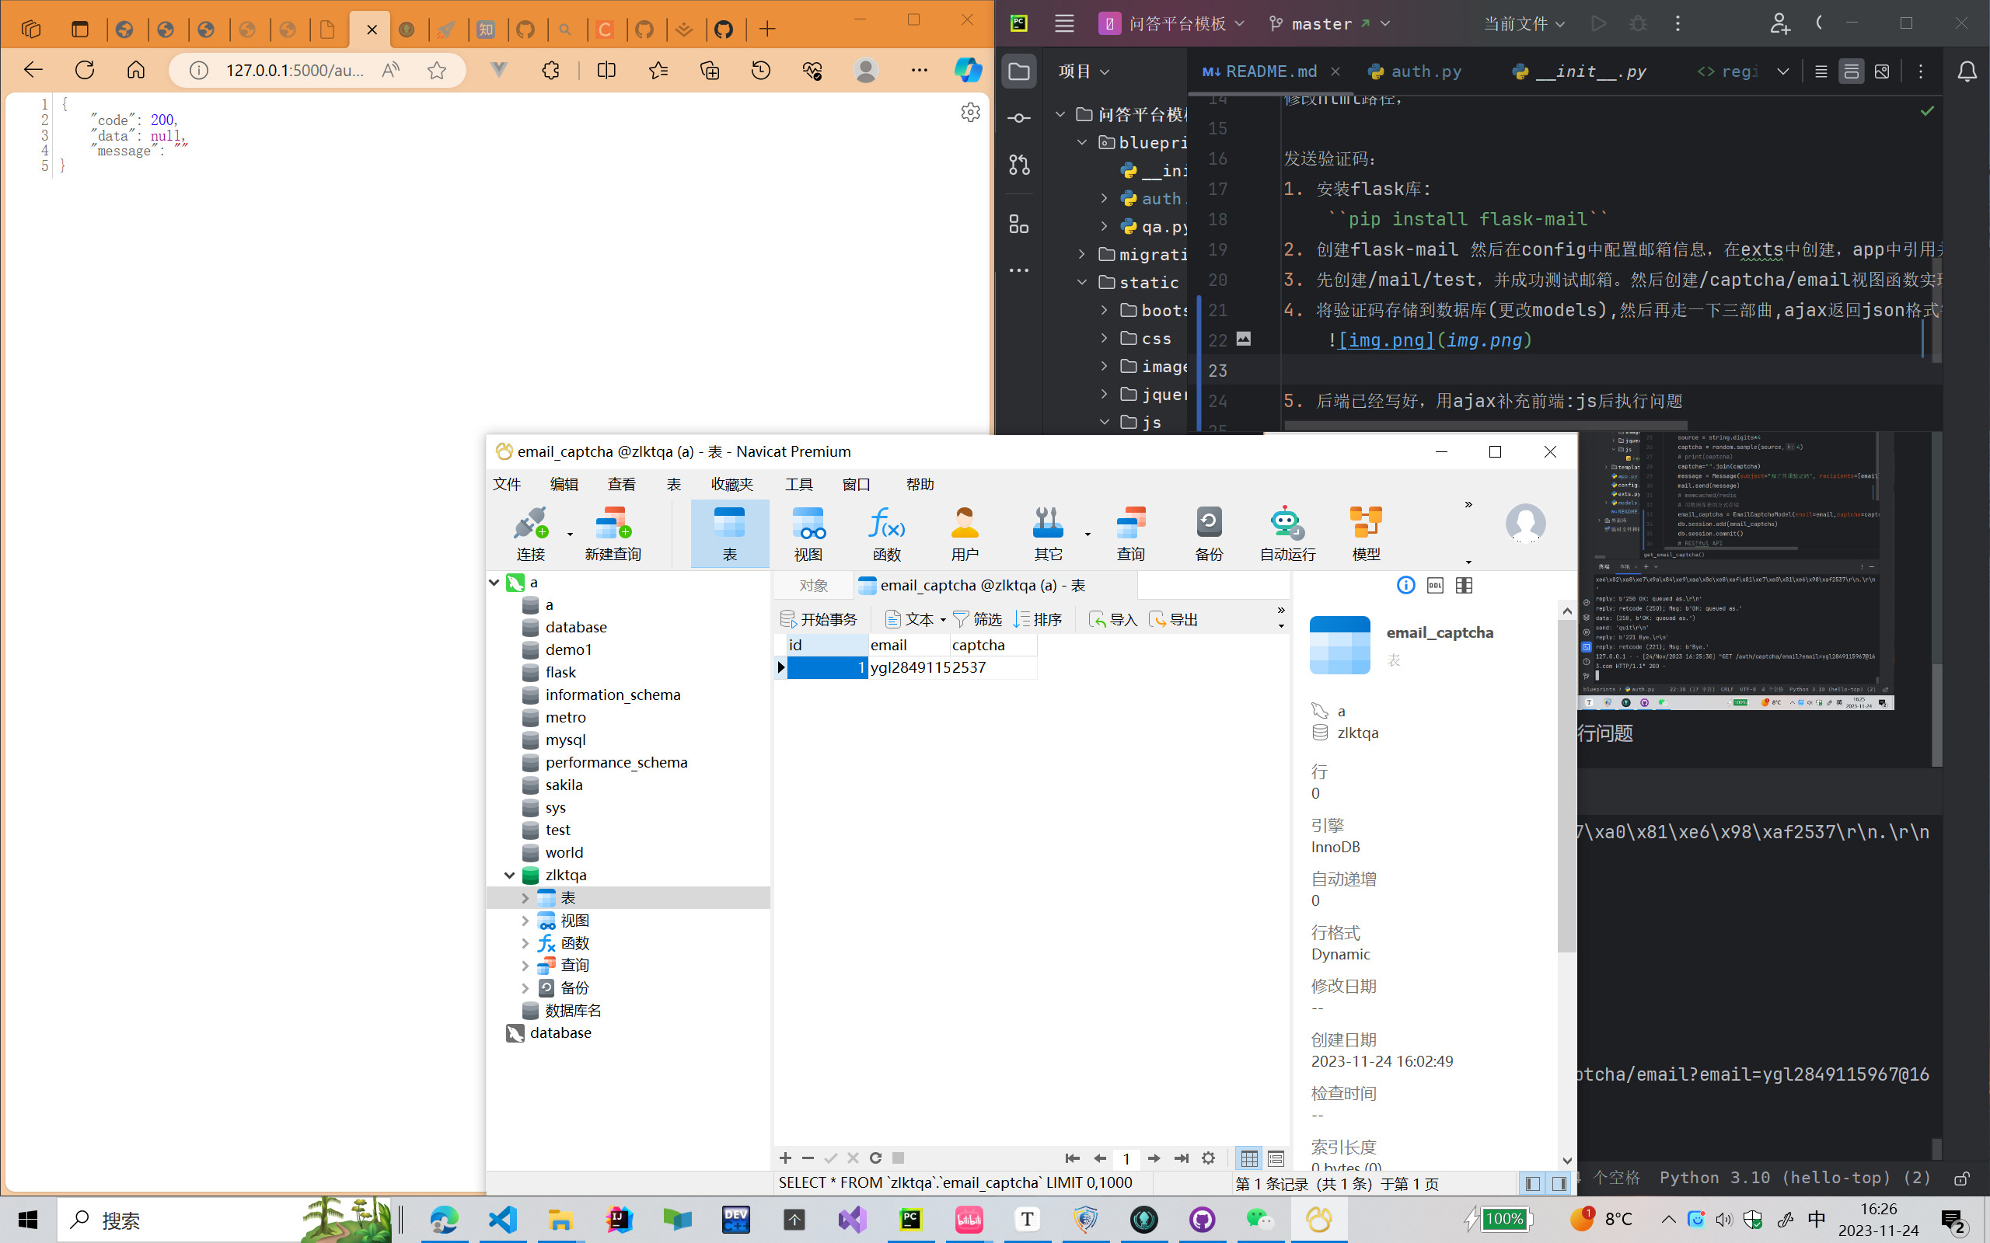Collapse the zlktqa database node
The width and height of the screenshot is (1990, 1243).
pyautogui.click(x=510, y=876)
